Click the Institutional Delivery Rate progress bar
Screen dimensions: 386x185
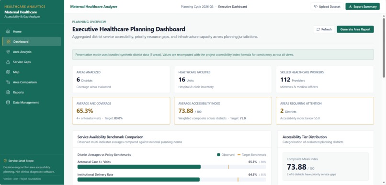[x=171, y=180]
